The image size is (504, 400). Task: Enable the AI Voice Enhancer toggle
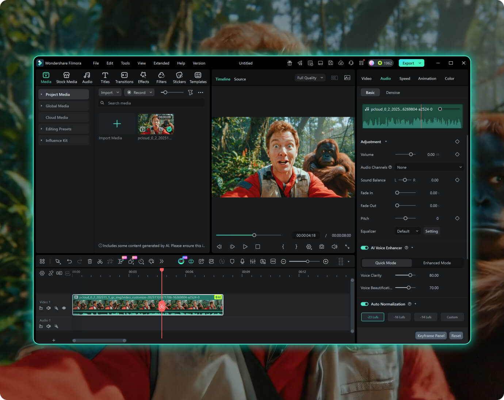[x=364, y=247]
